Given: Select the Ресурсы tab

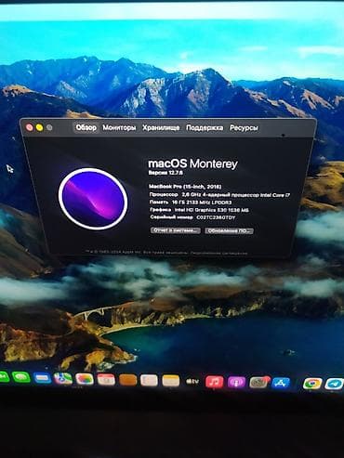Looking at the screenshot, I should tap(244, 128).
